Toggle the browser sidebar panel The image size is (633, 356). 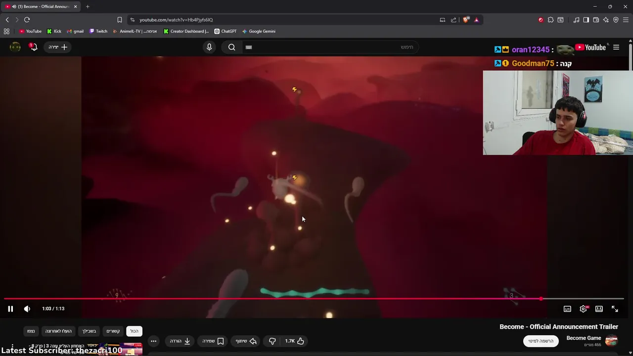(586, 20)
